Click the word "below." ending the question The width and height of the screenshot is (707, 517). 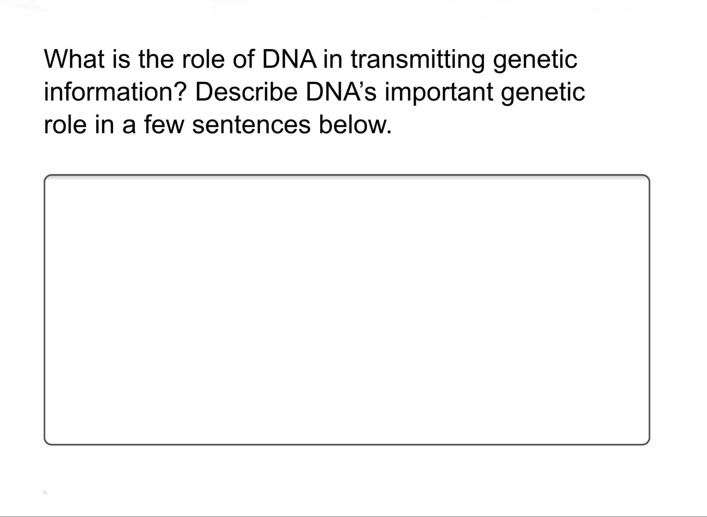tap(355, 125)
